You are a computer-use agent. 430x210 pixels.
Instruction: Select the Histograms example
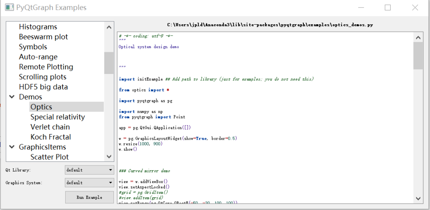(x=38, y=27)
